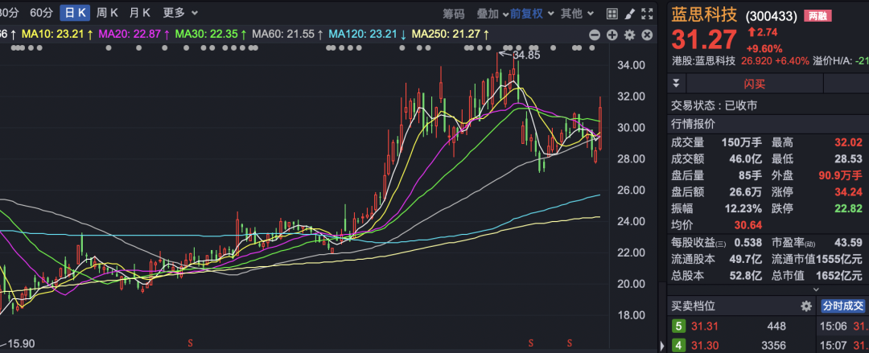Open moving average indicator settings gear
Viewport: 869px width, 353px height.
[629, 35]
